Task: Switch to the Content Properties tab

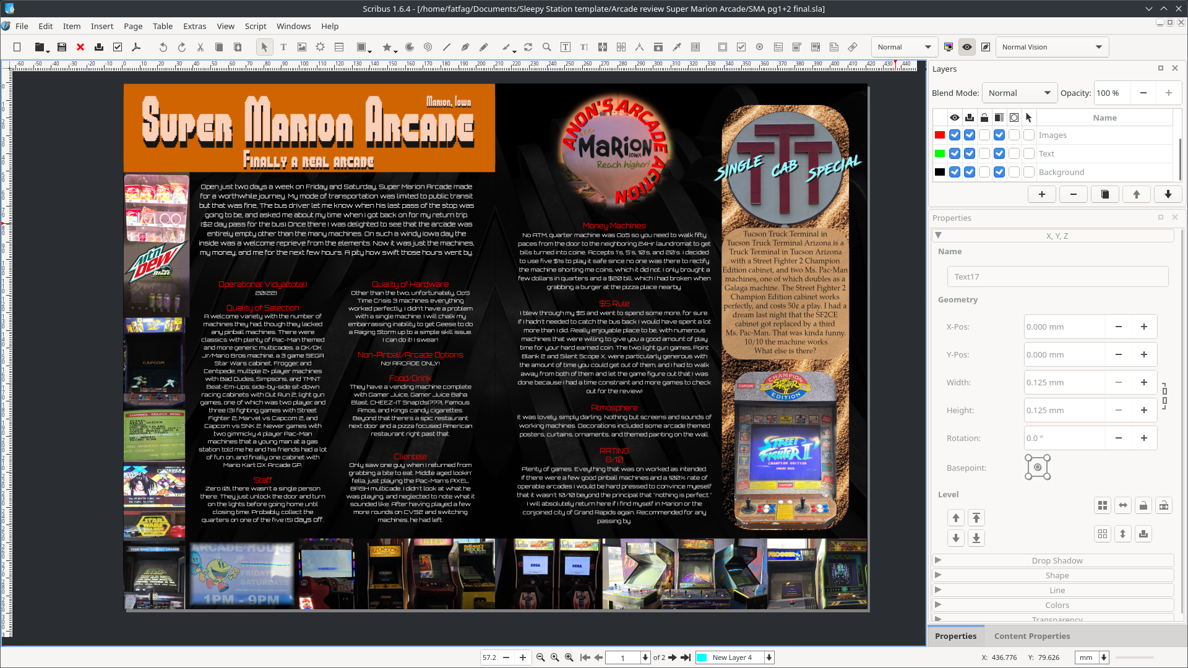Action: pyautogui.click(x=1031, y=636)
